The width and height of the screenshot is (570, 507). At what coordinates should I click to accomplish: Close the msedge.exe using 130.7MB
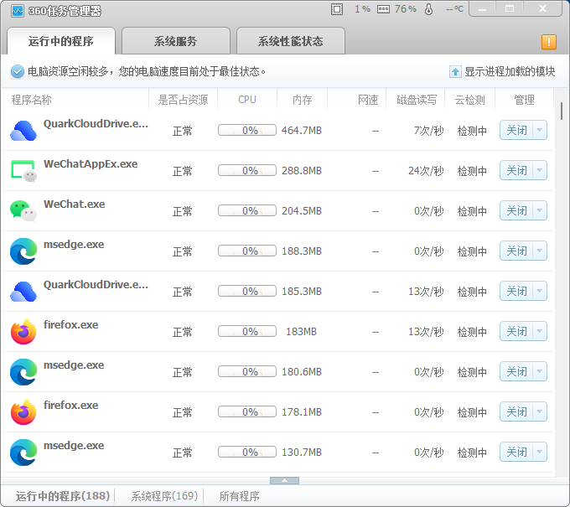pyautogui.click(x=516, y=453)
